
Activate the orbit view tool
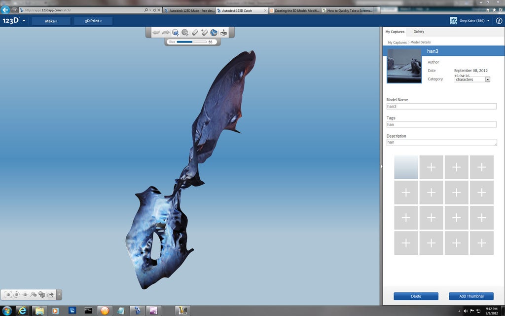[16, 294]
